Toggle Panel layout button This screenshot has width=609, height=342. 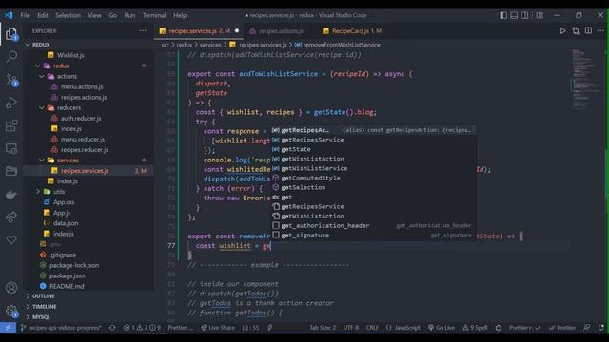(514, 15)
